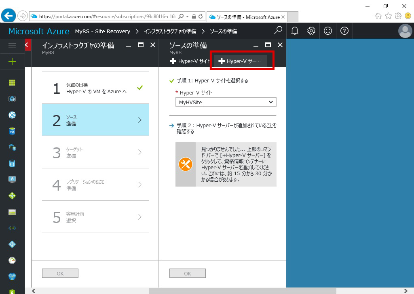Viewport: 414px width, 294px height.
Task: Click the インフラストラクチャの準備 breadcrumb
Action: [170, 31]
